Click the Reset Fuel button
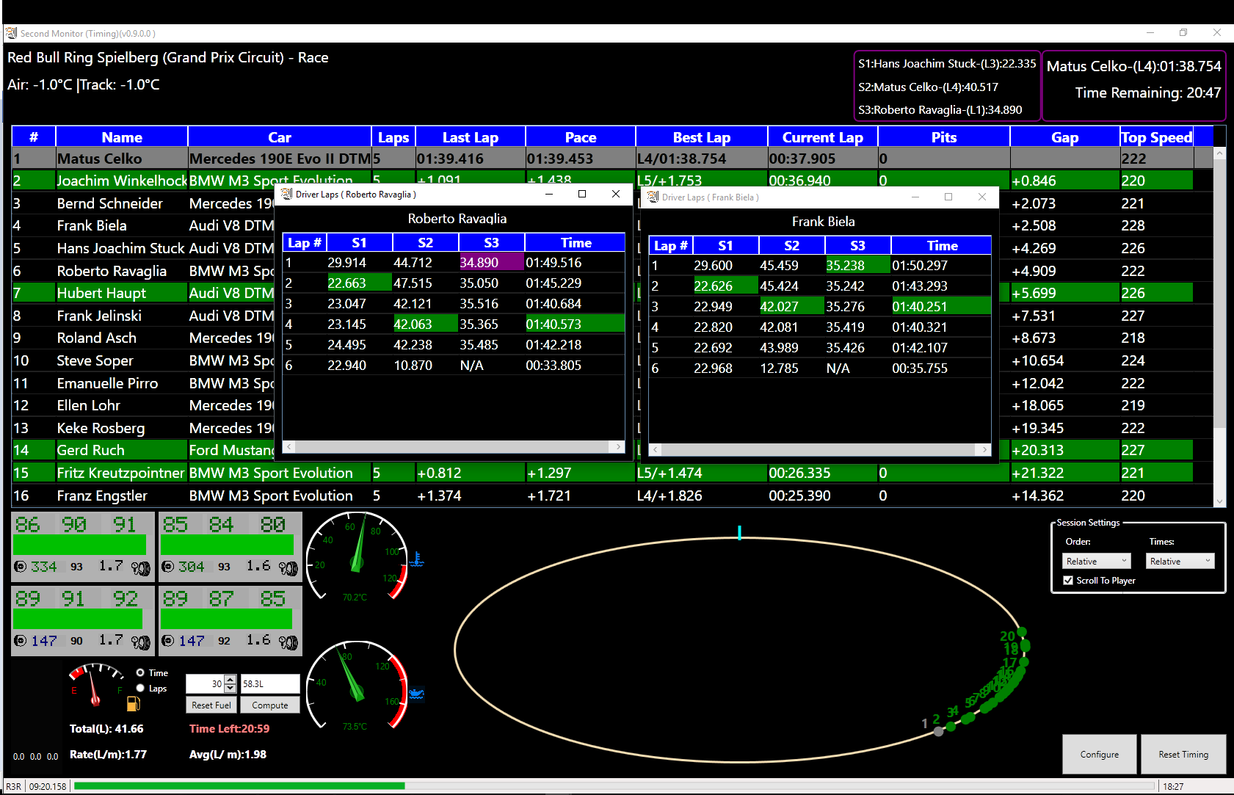Screen dimensions: 1234x795 [211, 705]
